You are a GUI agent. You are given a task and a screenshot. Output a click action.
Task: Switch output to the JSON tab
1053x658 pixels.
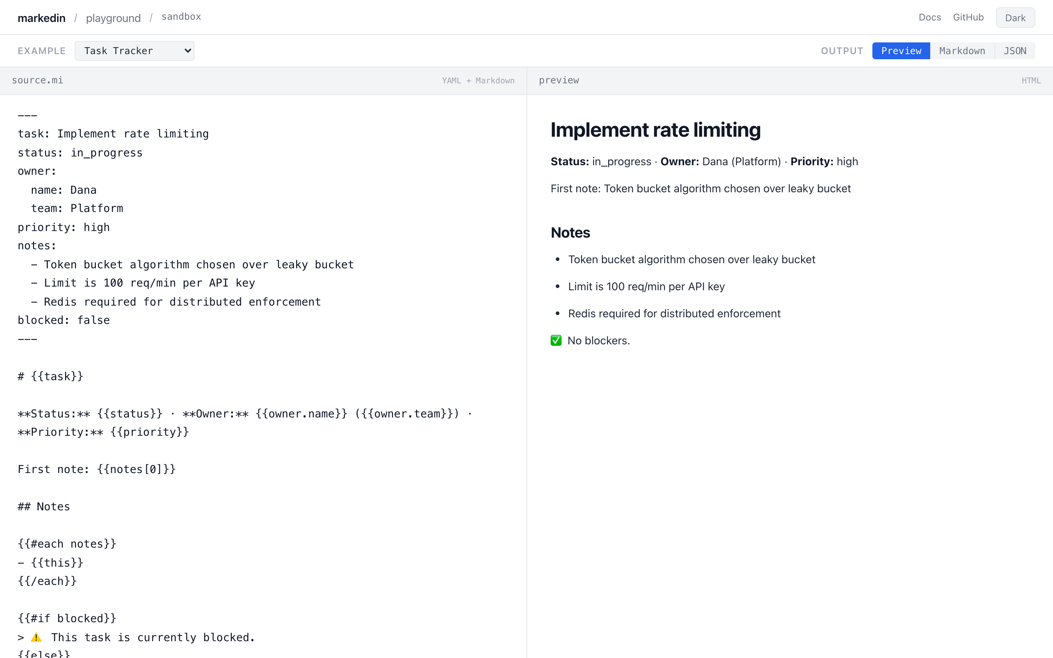(x=1015, y=51)
